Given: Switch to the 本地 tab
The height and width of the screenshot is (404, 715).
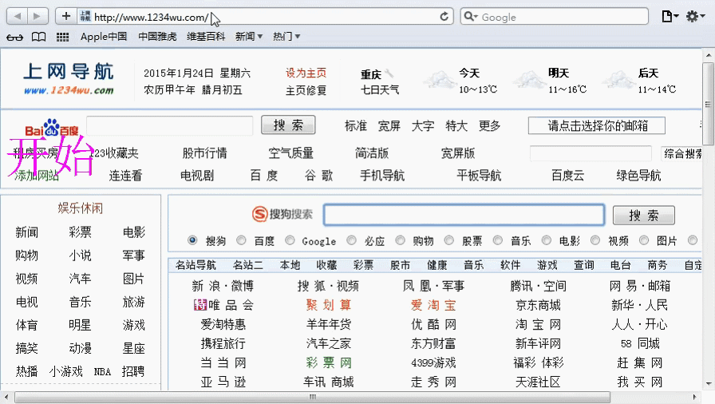Looking at the screenshot, I should pos(290,265).
